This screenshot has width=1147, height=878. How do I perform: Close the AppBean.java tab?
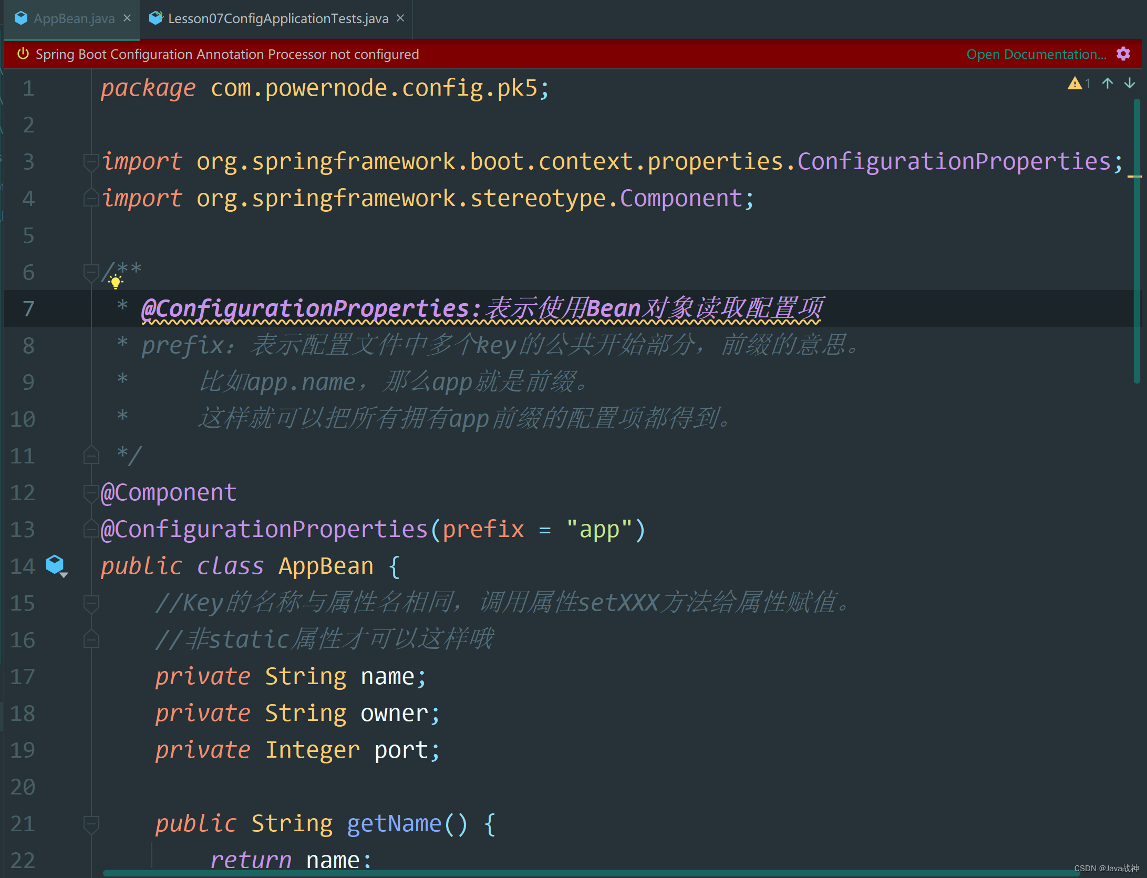[127, 18]
